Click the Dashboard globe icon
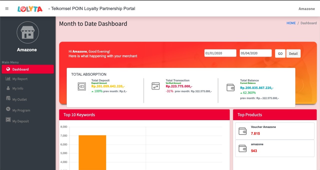This screenshot has height=170, width=320. tap(8, 69)
